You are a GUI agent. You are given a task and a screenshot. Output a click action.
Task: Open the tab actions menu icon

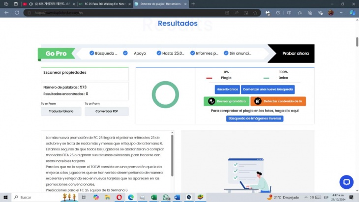pos(16,4)
